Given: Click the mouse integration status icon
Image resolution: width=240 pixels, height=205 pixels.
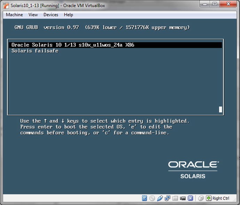Looking at the screenshot, I should pyautogui.click(x=201, y=198).
